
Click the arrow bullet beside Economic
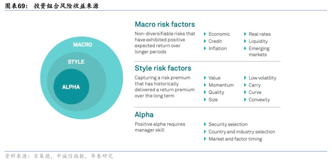click(205, 34)
